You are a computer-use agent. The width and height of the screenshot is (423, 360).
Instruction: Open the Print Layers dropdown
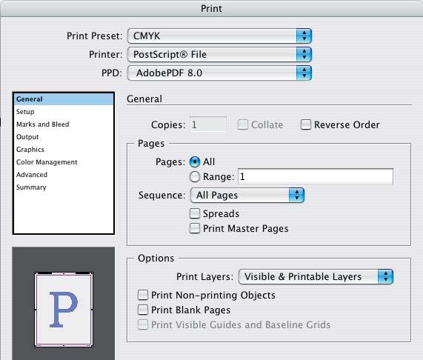(316, 277)
